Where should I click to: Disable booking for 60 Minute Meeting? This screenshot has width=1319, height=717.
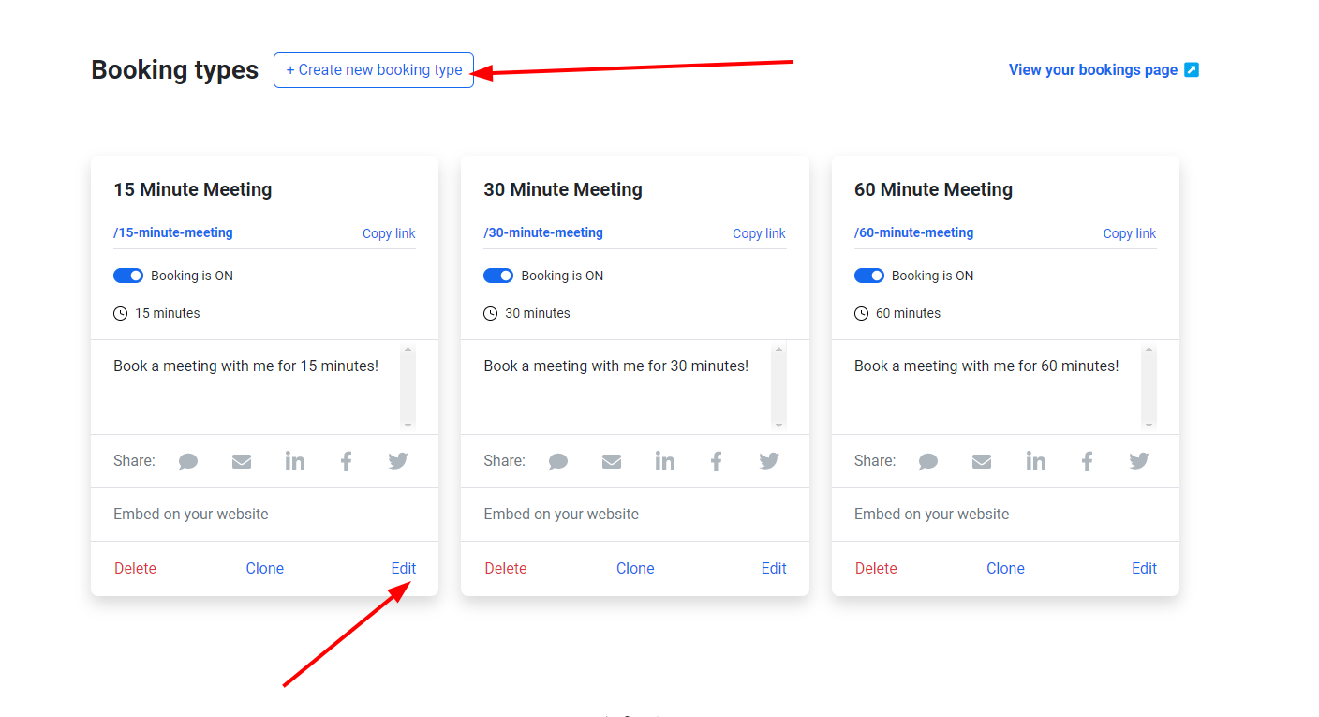[869, 276]
